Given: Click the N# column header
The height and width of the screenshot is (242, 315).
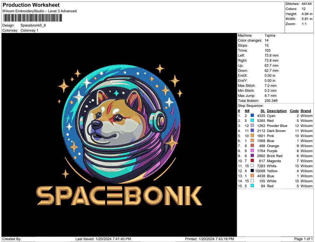Looking at the screenshot, I should (x=247, y=111).
